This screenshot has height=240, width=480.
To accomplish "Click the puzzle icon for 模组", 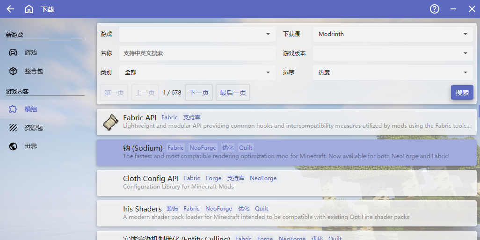I will (x=13, y=109).
